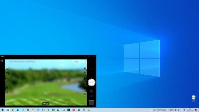
Task: Open second Gmail icon in taskbar
Action: point(43,110)
